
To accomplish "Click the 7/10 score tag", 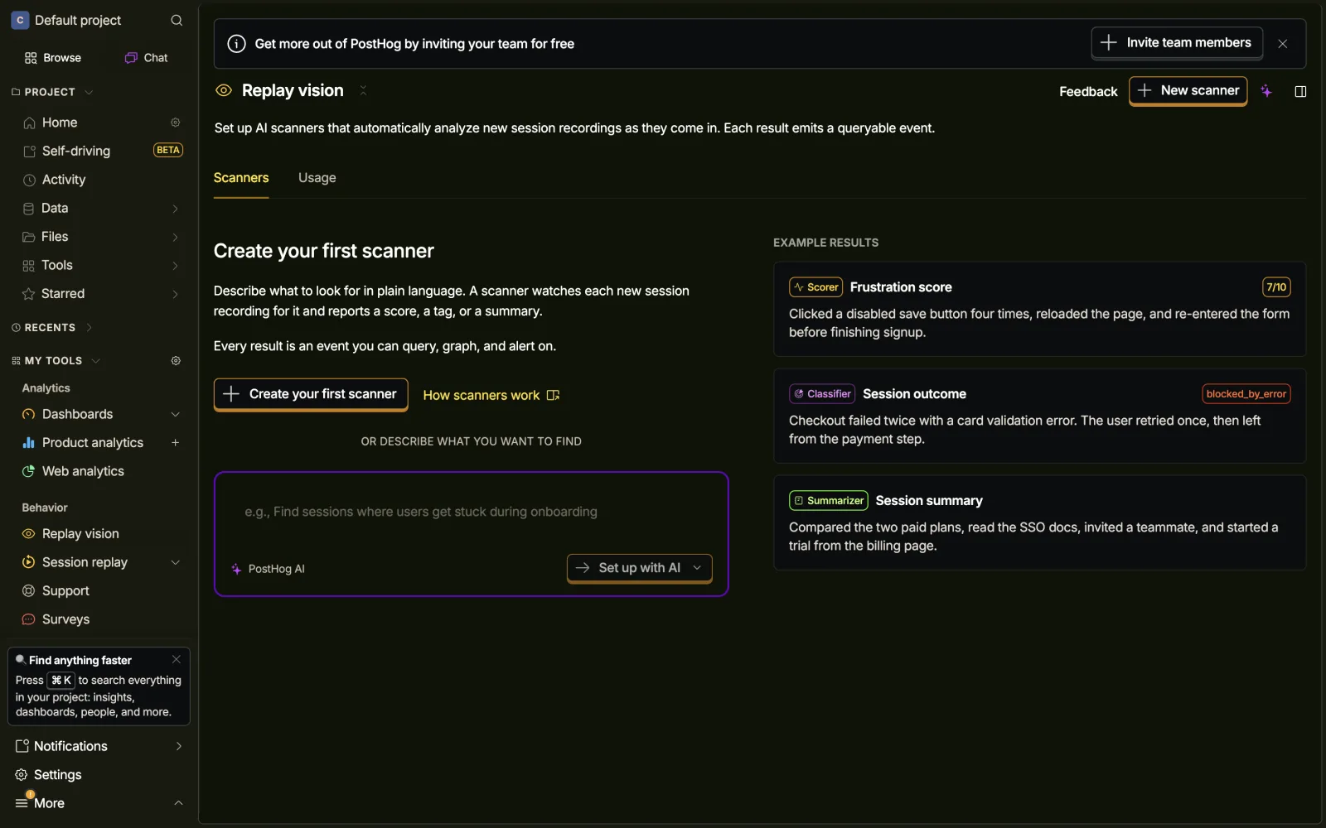I will [x=1276, y=287].
